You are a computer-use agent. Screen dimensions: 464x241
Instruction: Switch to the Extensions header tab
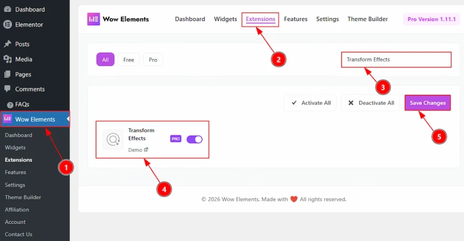pos(261,19)
